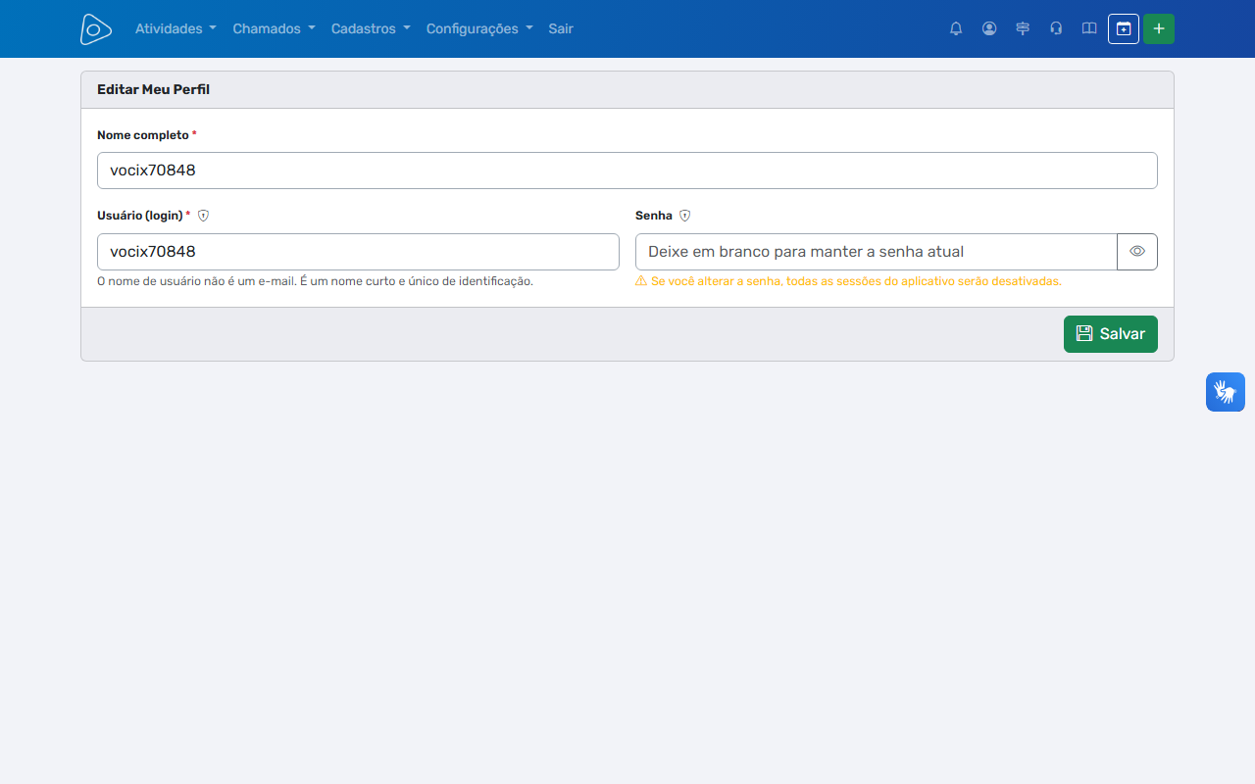Expand the Chamados dropdown menu

point(274,28)
